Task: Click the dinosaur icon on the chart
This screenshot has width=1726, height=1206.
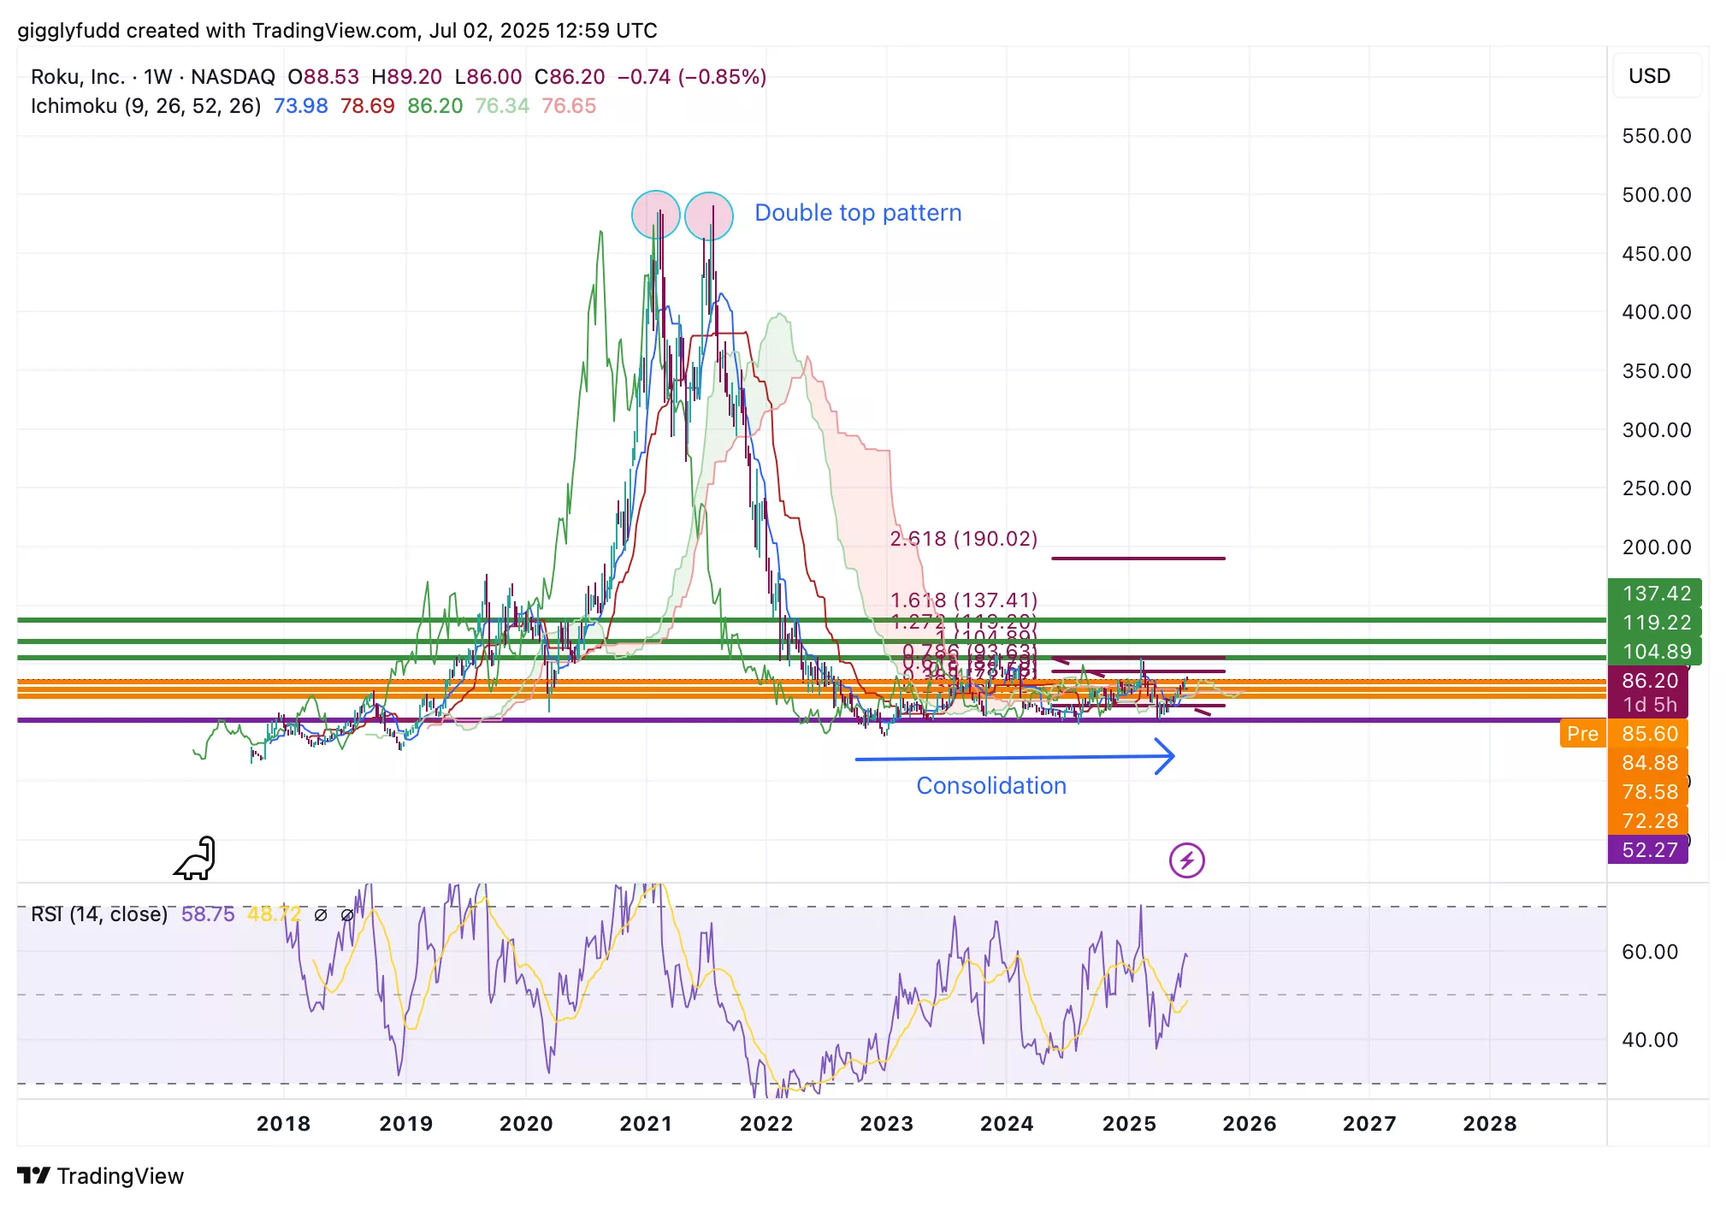Action: tap(196, 858)
